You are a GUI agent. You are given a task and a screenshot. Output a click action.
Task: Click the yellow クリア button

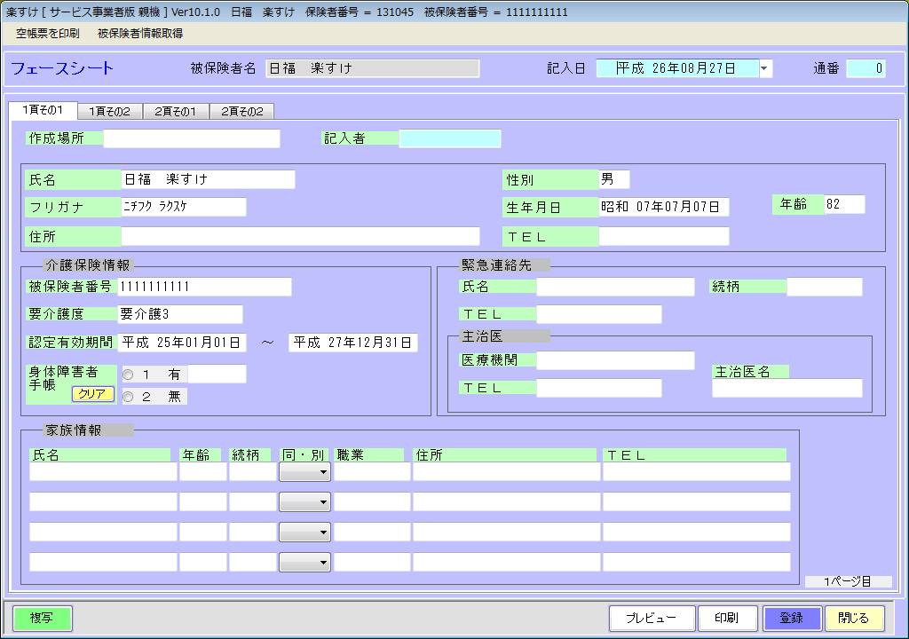92,394
